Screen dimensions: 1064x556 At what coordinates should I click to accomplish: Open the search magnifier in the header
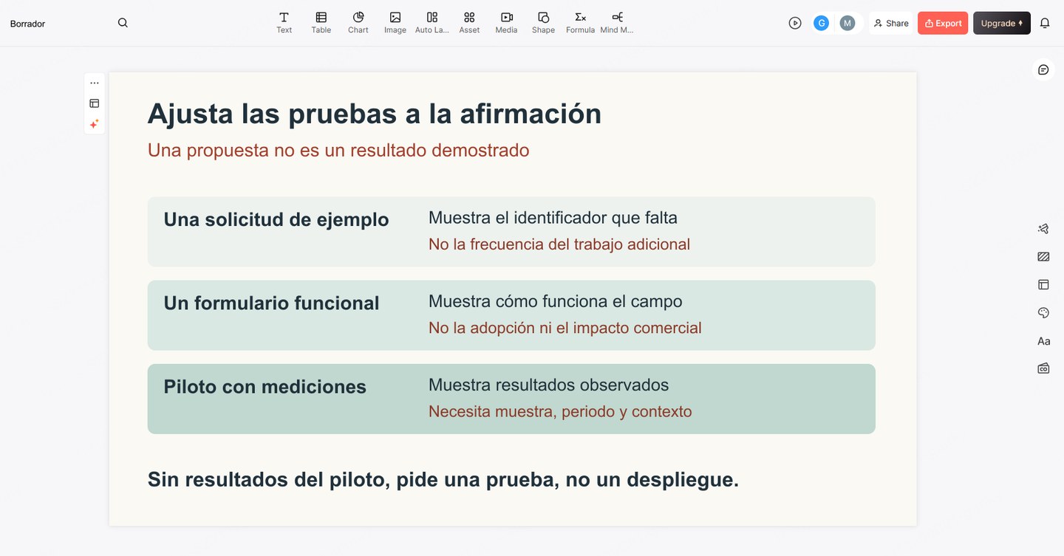click(x=123, y=23)
